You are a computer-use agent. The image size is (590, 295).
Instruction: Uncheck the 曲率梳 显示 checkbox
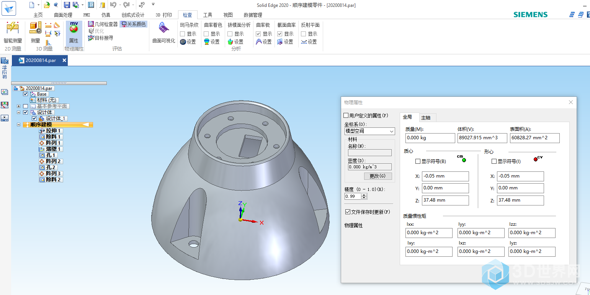[258, 34]
